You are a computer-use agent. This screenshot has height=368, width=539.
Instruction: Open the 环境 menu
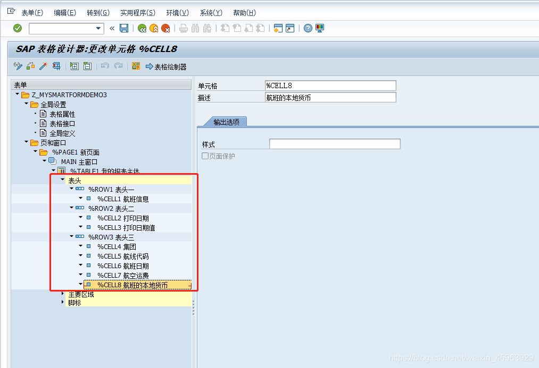click(177, 13)
